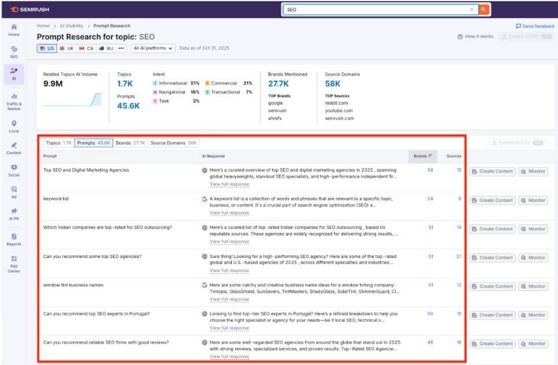Click Home breadcrumb link

(x=43, y=25)
